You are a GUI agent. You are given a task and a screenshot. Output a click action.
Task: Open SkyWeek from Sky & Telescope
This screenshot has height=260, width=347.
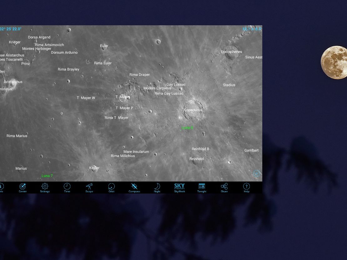(179, 188)
